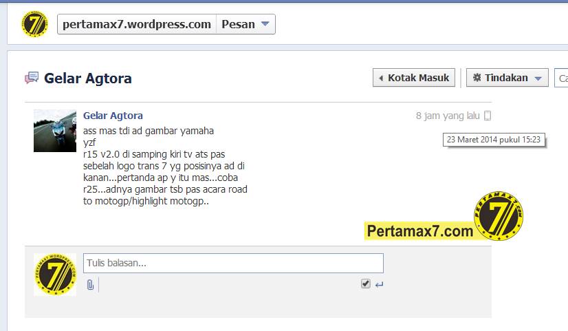Attach a file using the paperclip icon
This screenshot has width=568, height=331.
tap(90, 284)
